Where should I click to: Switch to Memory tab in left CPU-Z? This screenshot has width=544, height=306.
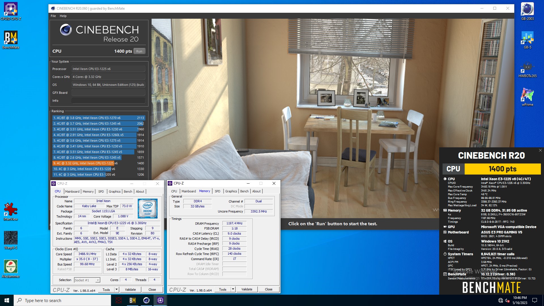coord(88,192)
